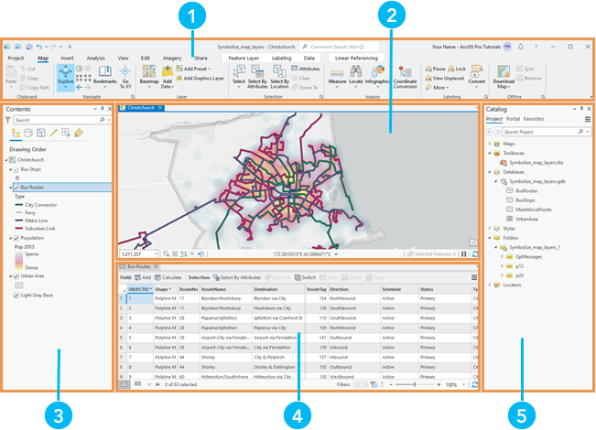Switch Contents to List By Editing
596x430 pixels.
tap(53, 133)
